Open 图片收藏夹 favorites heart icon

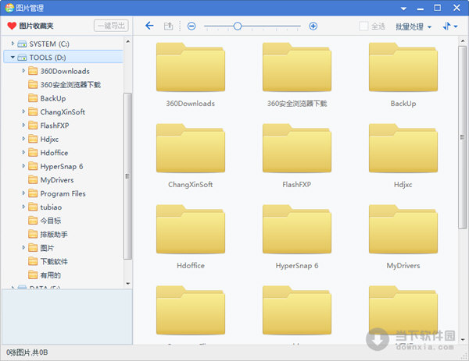(12, 26)
